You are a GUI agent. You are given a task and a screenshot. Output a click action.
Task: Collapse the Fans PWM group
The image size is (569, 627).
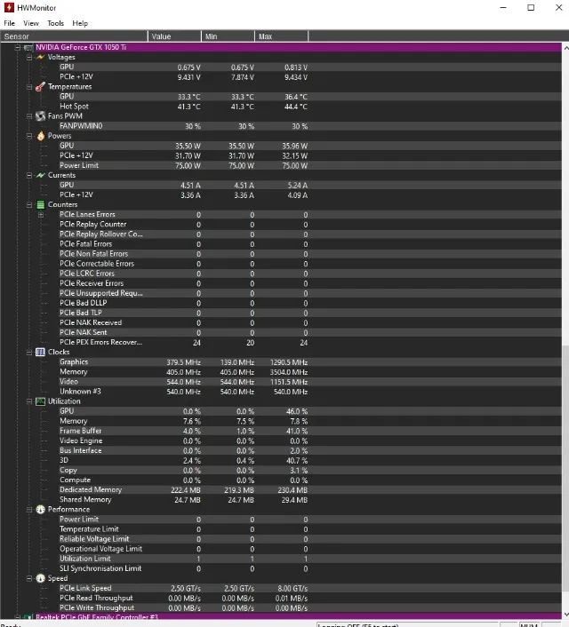(x=29, y=116)
